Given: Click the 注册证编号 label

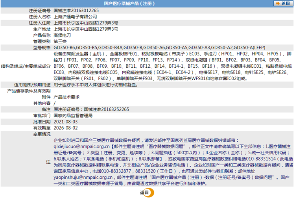Looking at the screenshot, I should (39, 11).
